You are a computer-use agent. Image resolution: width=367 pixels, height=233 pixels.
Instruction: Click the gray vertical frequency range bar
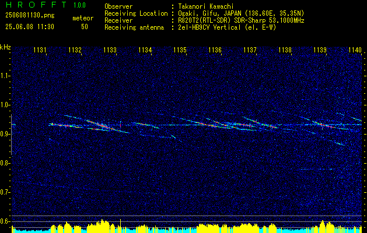[11, 135]
